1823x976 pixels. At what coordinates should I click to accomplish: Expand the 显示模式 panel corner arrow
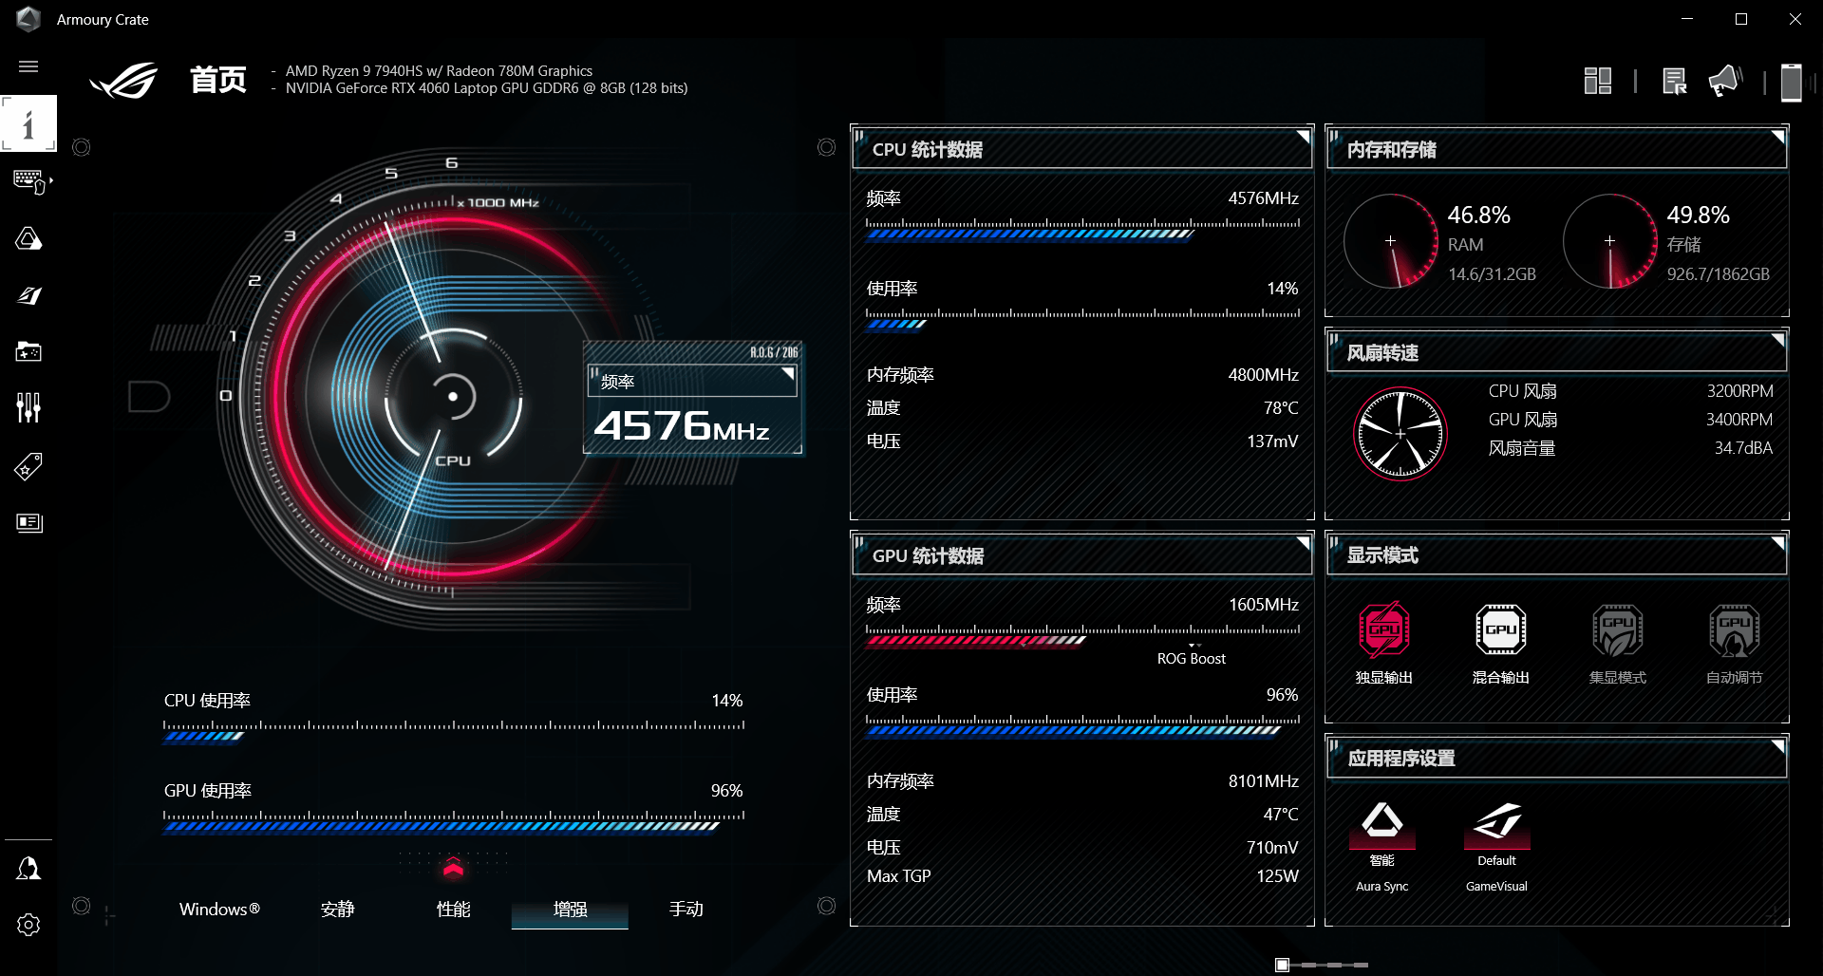click(x=1777, y=543)
